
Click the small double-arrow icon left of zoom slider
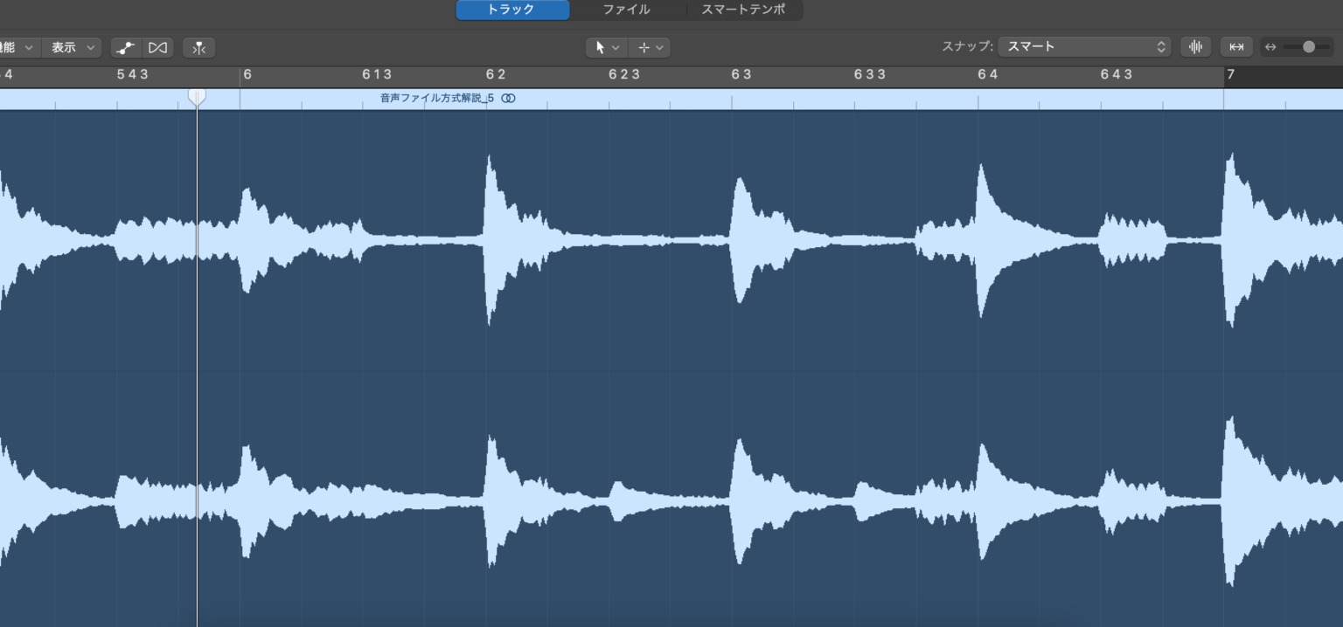pos(1270,47)
